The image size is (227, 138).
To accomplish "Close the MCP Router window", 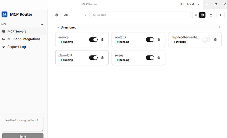I will pyautogui.click(x=224, y=4).
